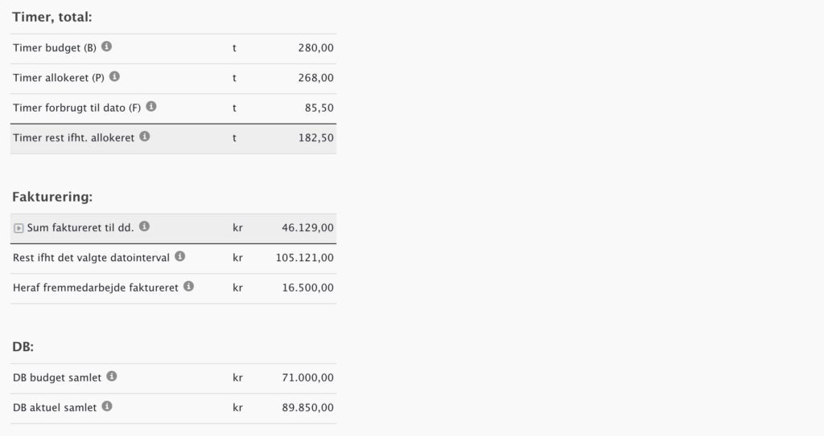This screenshot has height=436, width=824.
Task: Click the info icon beside Timer budget (B)
Action: coord(107,47)
